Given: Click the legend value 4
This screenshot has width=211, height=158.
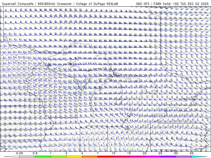Looking at the screenshot, I should pos(82,153).
